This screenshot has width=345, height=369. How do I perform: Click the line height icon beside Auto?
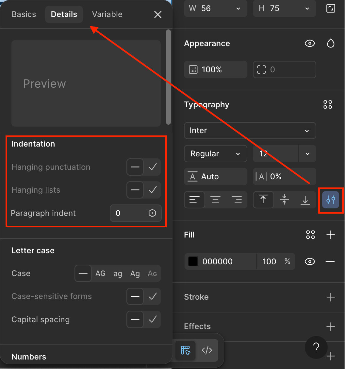click(x=192, y=177)
